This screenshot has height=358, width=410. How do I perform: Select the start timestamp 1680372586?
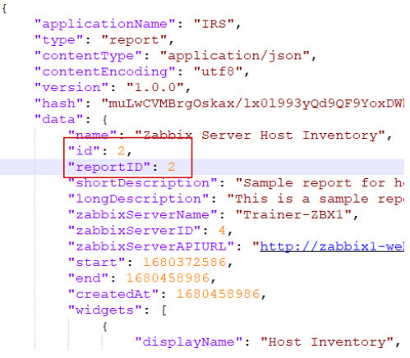pyautogui.click(x=184, y=263)
